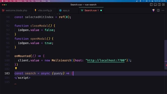Click the date and time in menu bar
Screen dimensions: 167x94
(160, 1)
